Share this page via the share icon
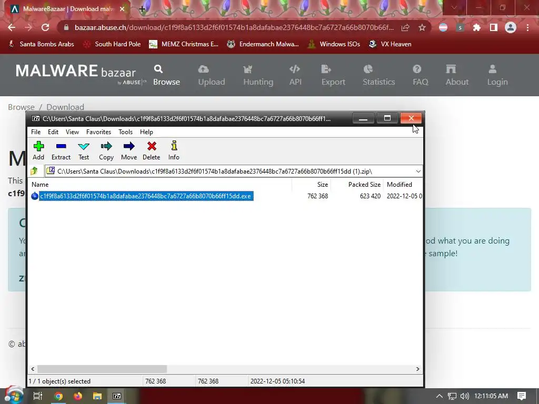539x404 pixels. click(x=405, y=27)
